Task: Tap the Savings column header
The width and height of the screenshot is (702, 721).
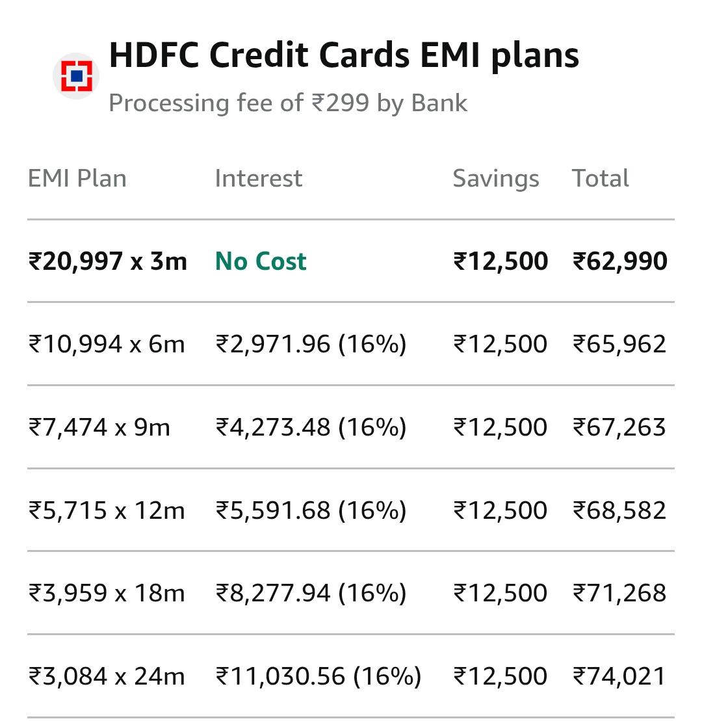Action: pyautogui.click(x=496, y=179)
